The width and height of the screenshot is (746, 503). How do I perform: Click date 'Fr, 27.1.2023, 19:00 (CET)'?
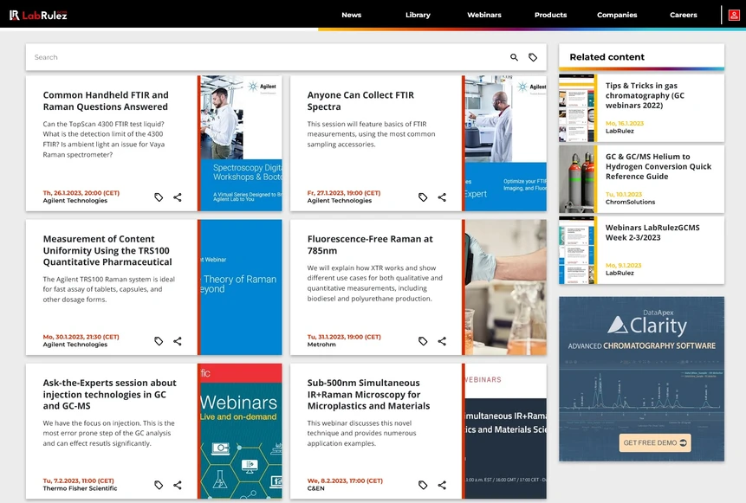point(344,193)
